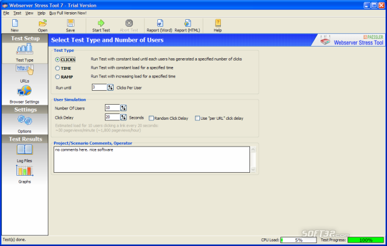This screenshot has height=246, width=387.
Task: Click the "Clicks Per User" label
Action: 129,88
